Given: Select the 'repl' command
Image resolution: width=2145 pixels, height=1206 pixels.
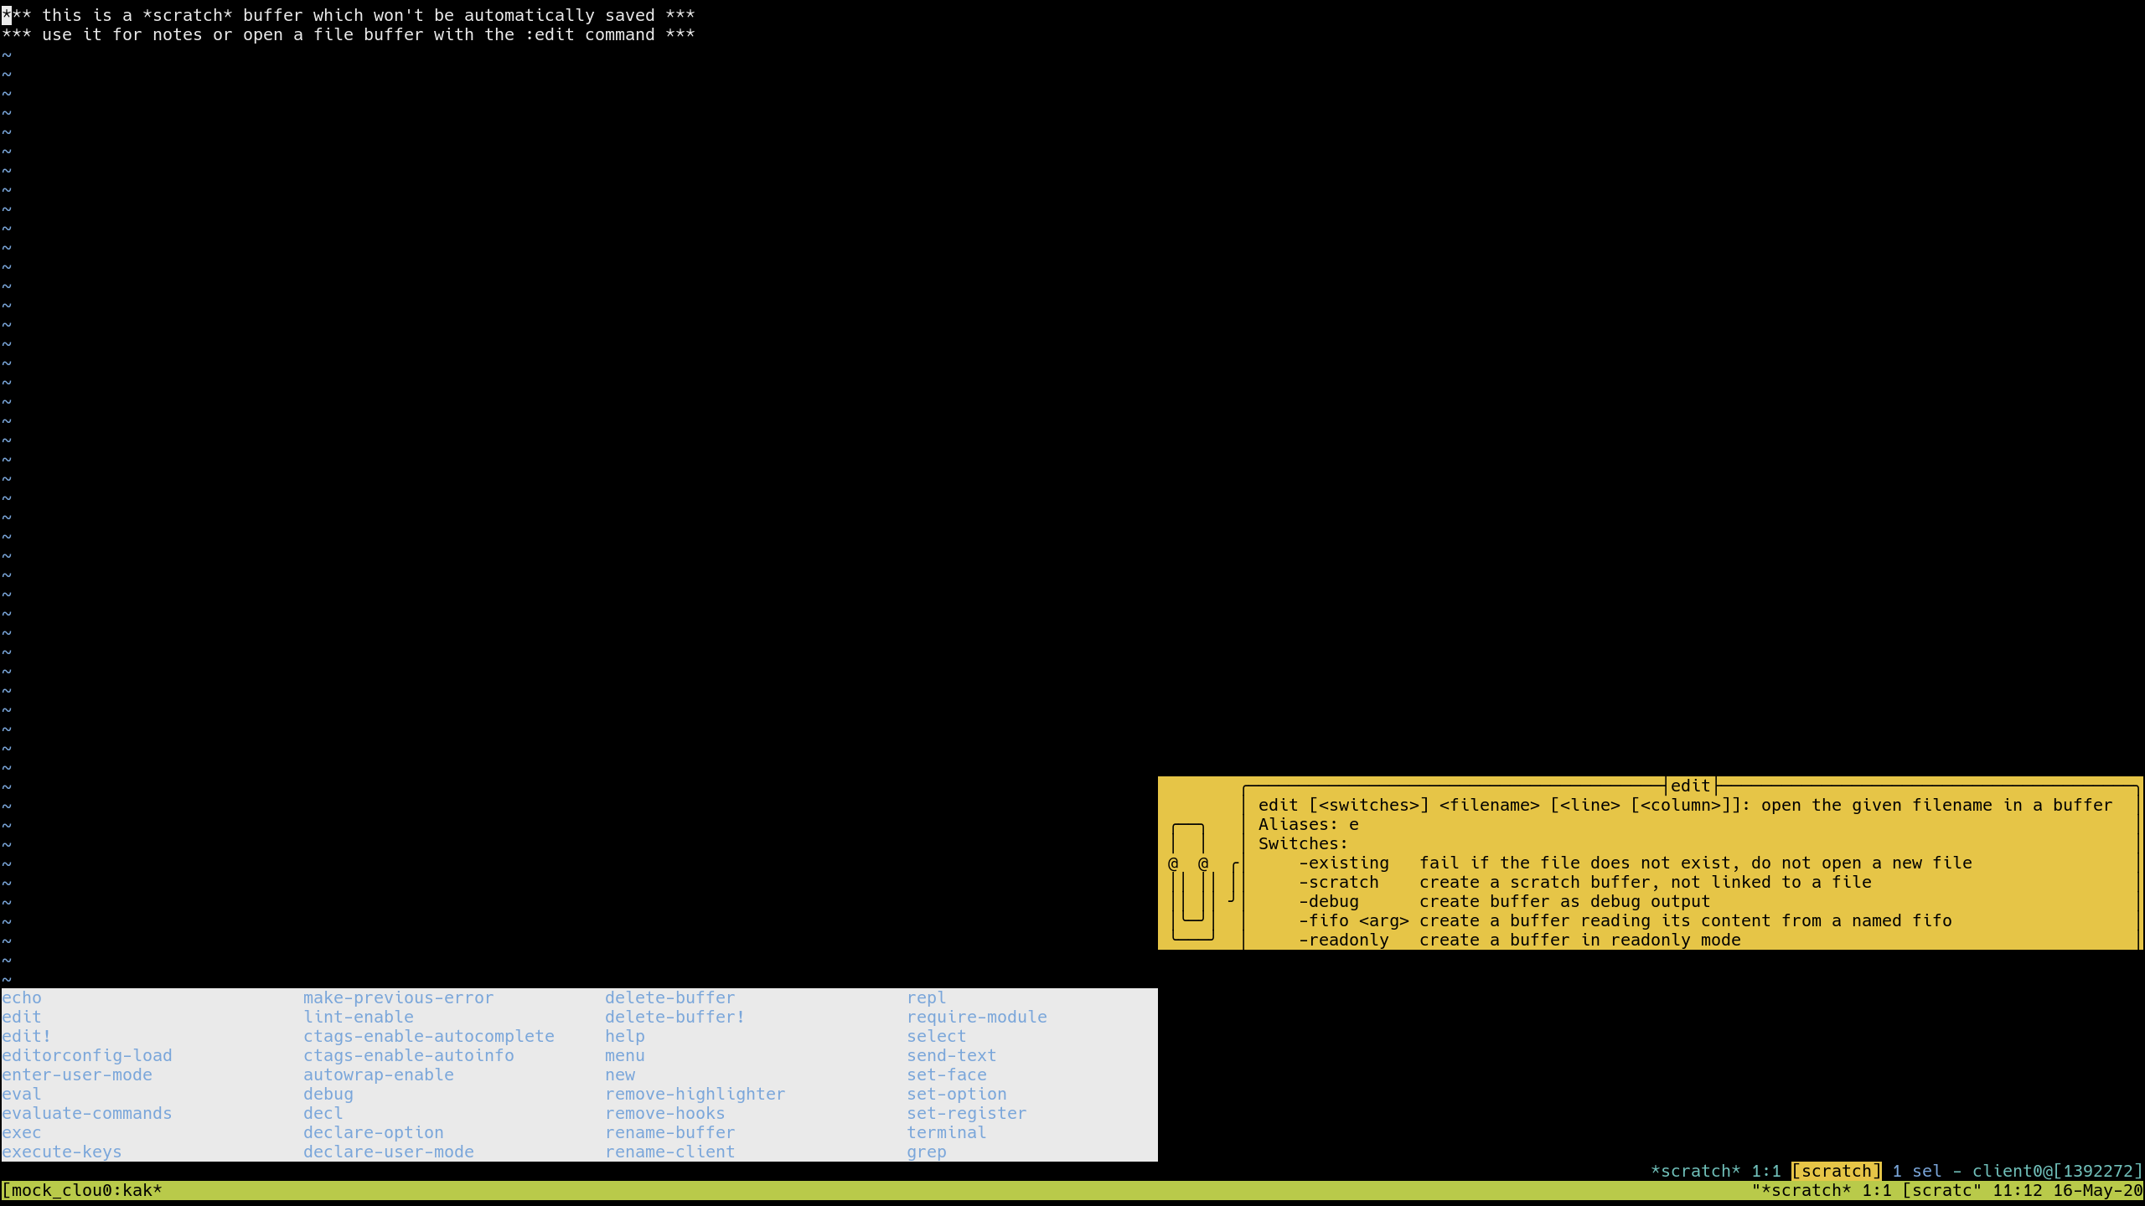Looking at the screenshot, I should point(927,997).
